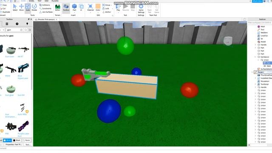
Task: Toggle Lock tool
Action: tap(106, 8)
